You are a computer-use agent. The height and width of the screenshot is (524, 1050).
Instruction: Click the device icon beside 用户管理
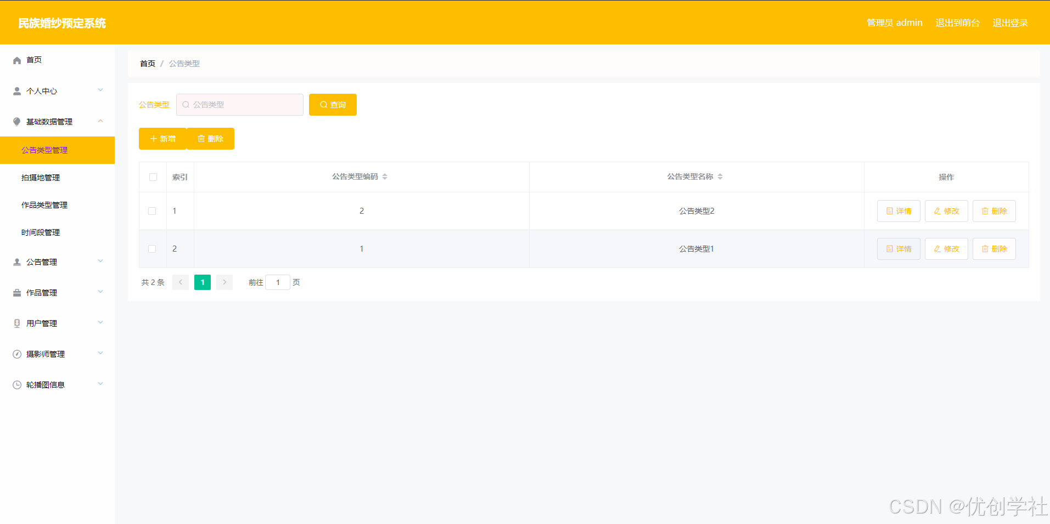pos(17,323)
